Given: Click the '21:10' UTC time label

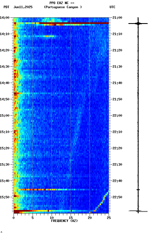Looking at the screenshot, I should pos(117,34).
